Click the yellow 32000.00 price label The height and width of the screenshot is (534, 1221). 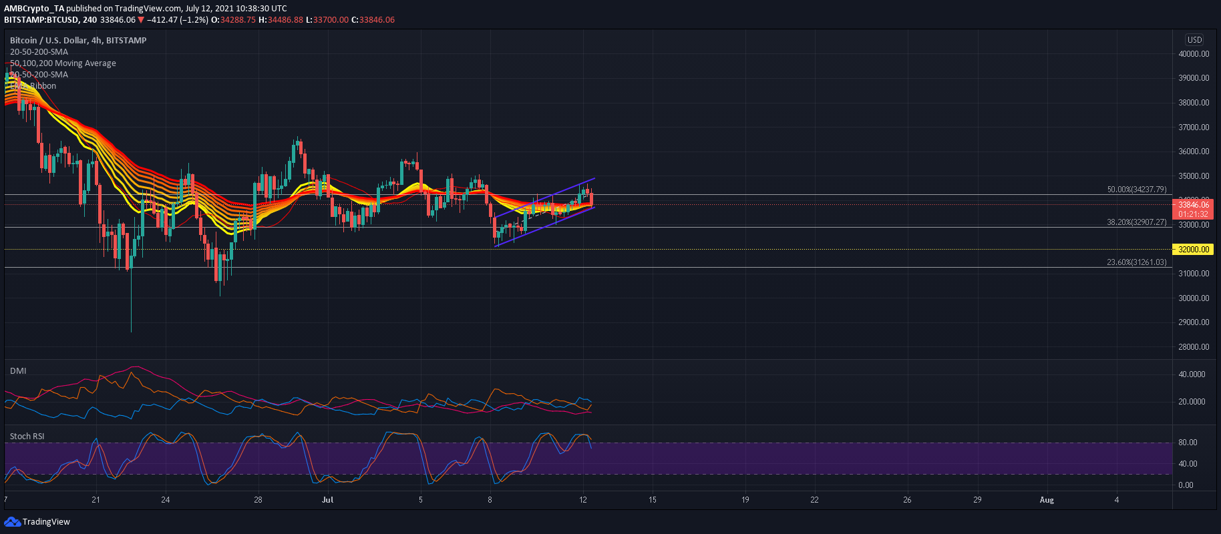point(1194,249)
